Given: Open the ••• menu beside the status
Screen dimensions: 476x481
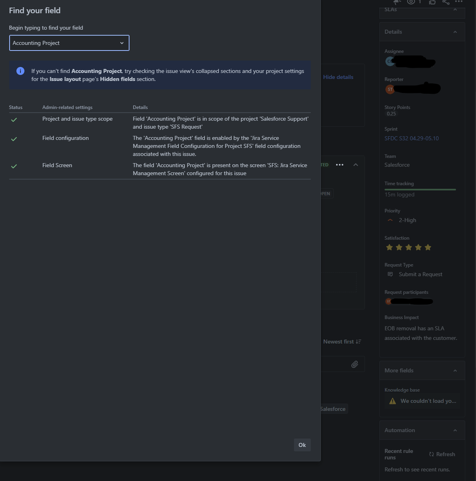Looking at the screenshot, I should click(340, 165).
